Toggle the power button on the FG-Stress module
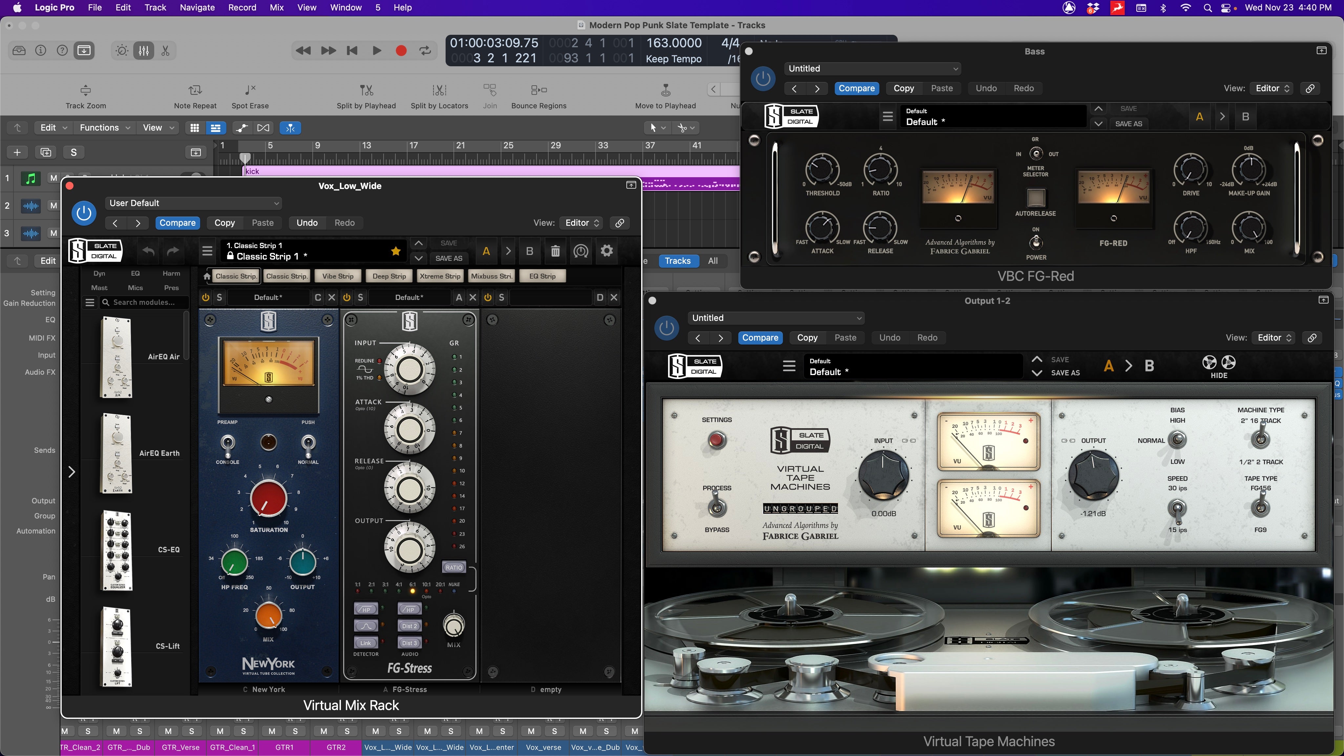This screenshot has height=756, width=1344. click(x=346, y=297)
